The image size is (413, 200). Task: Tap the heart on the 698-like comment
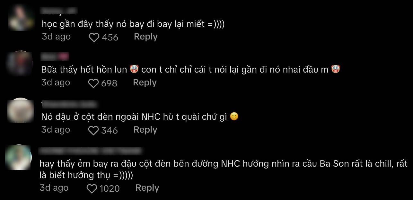tap(93, 83)
